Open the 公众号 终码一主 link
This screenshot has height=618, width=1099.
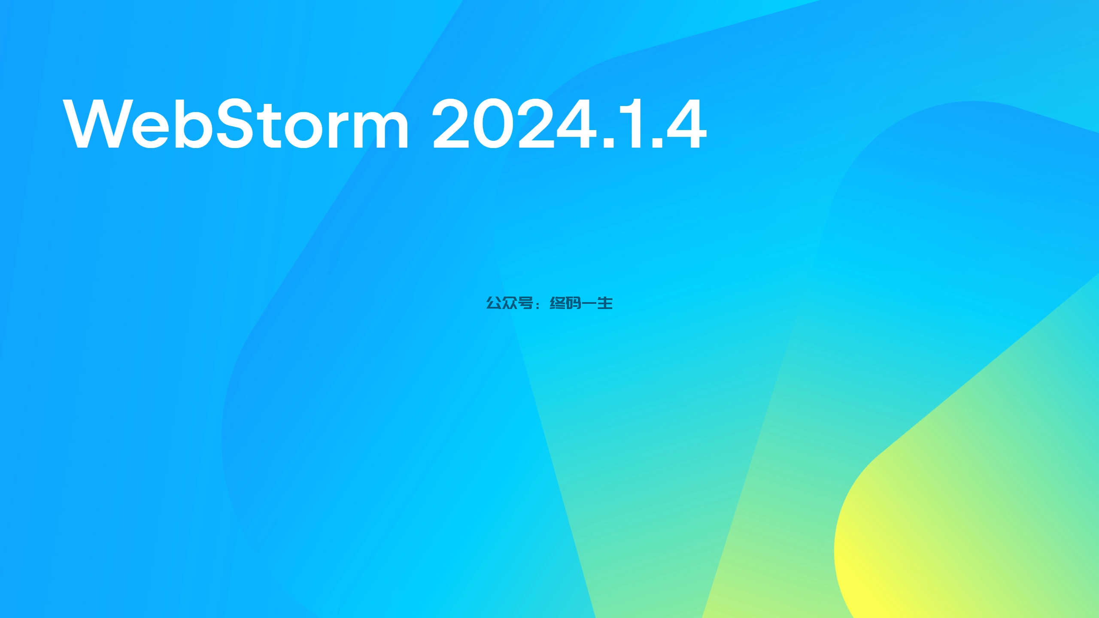pyautogui.click(x=549, y=302)
